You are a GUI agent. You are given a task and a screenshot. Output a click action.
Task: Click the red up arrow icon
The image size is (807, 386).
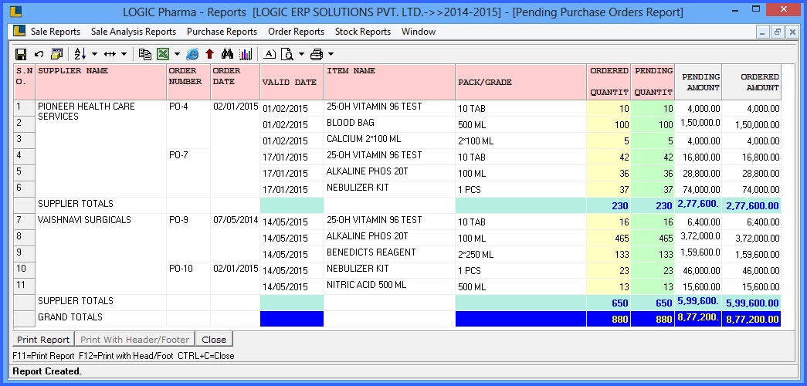click(209, 53)
